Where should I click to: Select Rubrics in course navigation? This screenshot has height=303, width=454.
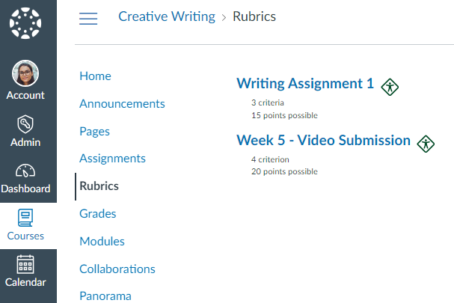[x=99, y=186]
